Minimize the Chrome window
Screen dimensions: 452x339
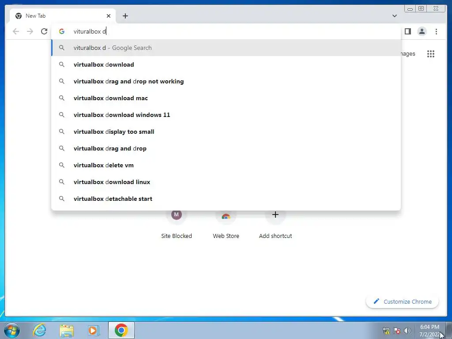coord(410,9)
